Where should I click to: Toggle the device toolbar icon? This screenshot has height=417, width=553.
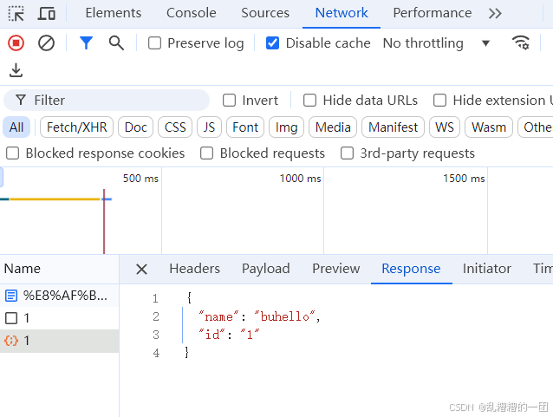pyautogui.click(x=47, y=13)
